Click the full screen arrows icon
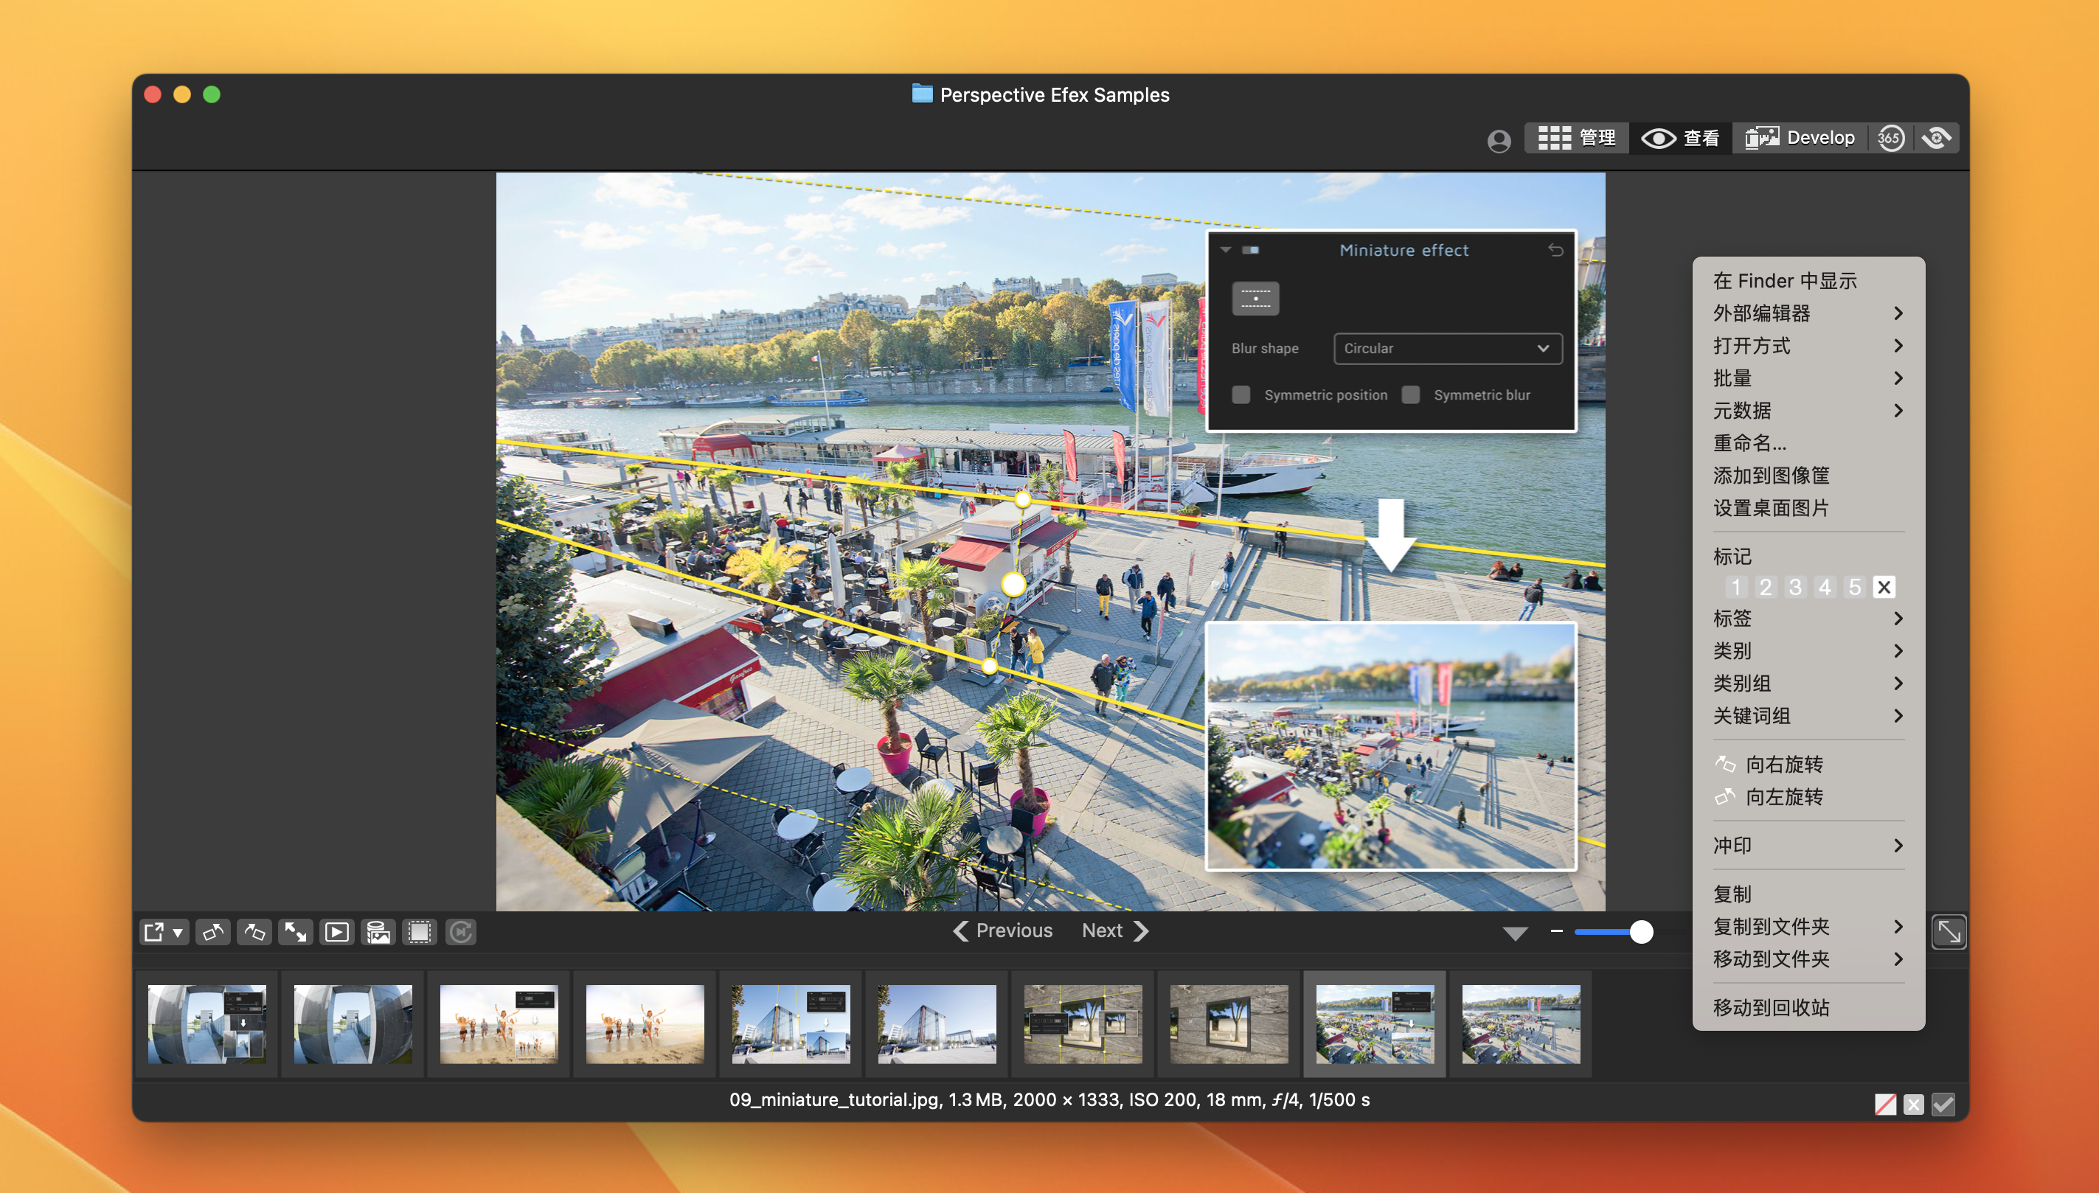This screenshot has height=1193, width=2099. [295, 932]
